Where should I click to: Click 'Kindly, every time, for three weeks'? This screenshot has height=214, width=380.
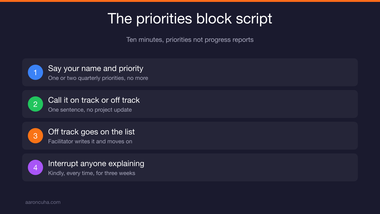[92, 173]
